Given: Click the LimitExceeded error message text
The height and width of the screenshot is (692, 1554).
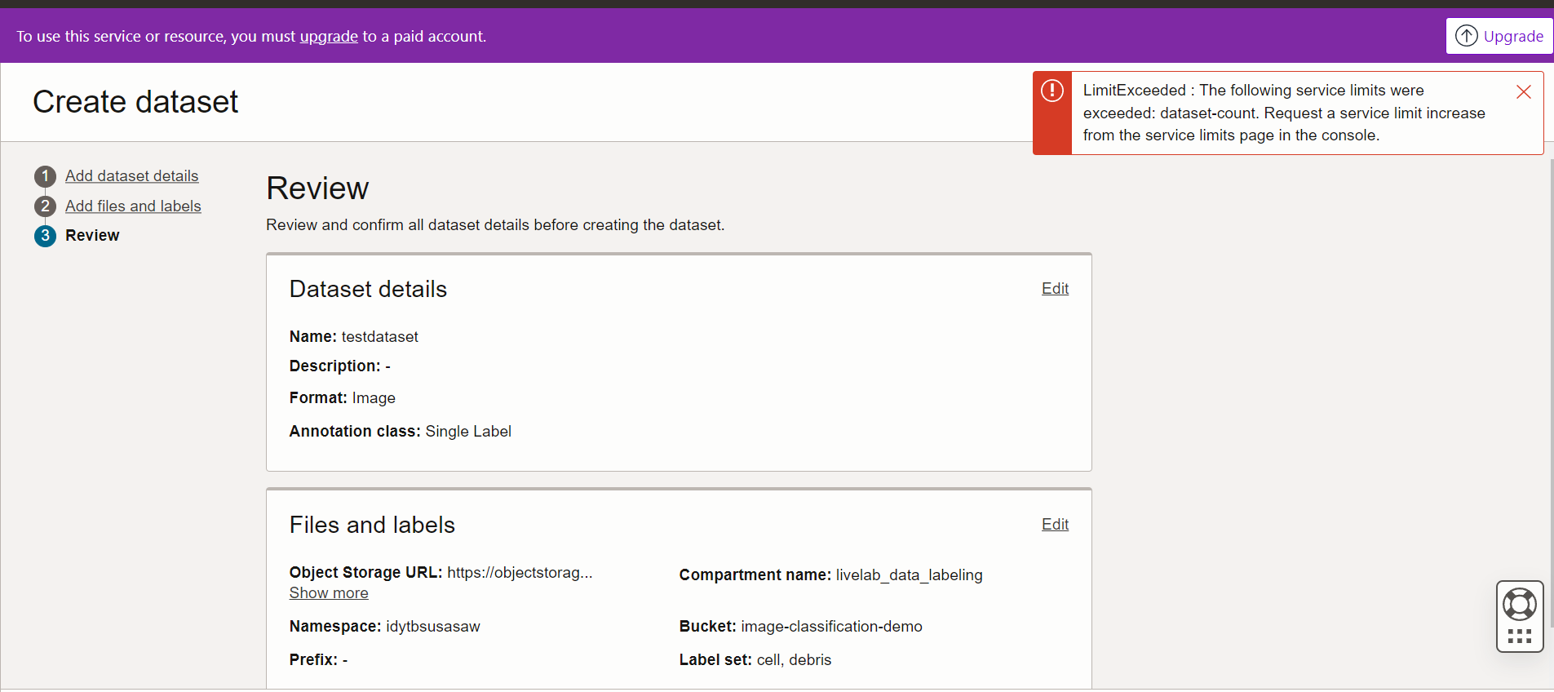Looking at the screenshot, I should tap(1284, 113).
